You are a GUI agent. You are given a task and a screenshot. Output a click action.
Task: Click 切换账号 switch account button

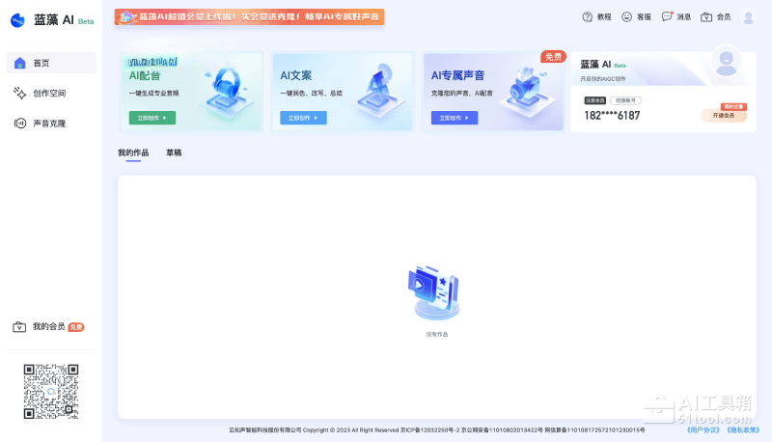click(x=627, y=100)
